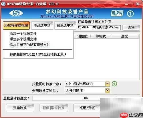Open dropdown for 全部转换完毕后
The height and width of the screenshot is (118, 143).
[108, 91]
